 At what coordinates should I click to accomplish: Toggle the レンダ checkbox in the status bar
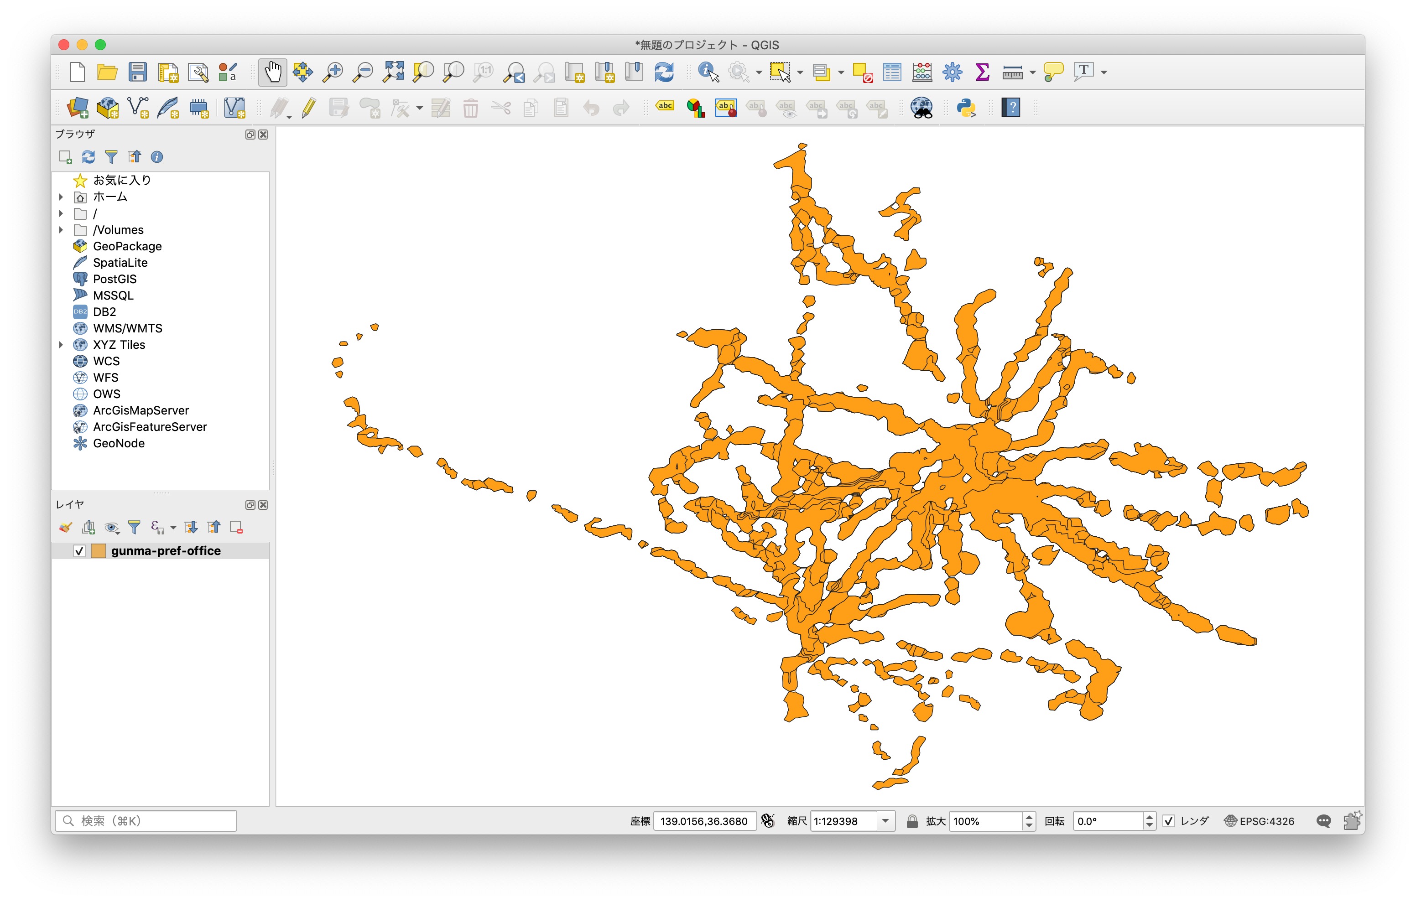click(x=1170, y=821)
